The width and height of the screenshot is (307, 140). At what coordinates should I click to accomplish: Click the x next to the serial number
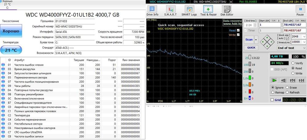[x=231, y=2]
